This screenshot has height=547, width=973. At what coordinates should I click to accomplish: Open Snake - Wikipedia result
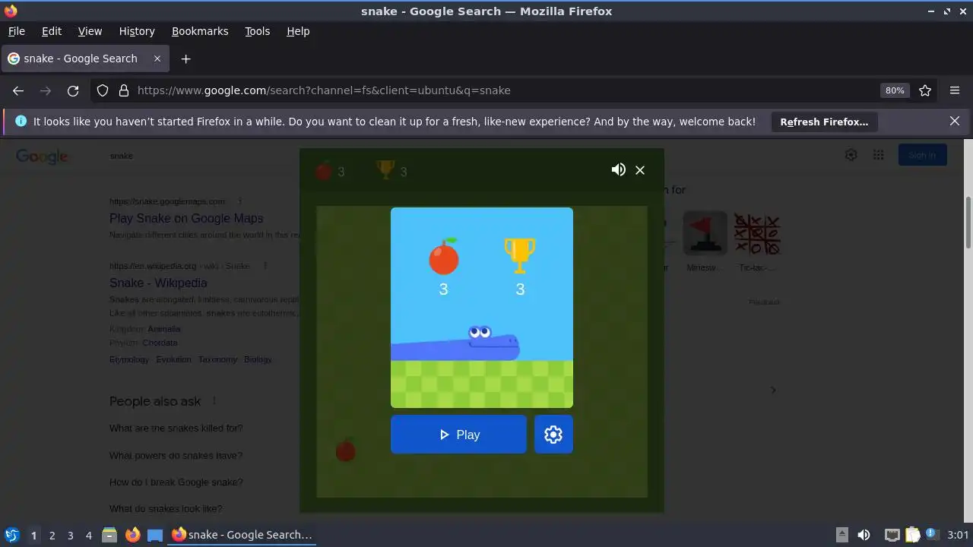point(158,283)
